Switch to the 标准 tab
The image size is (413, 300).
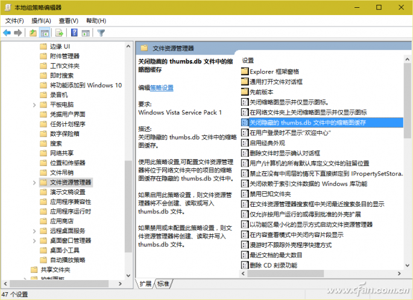click(163, 284)
